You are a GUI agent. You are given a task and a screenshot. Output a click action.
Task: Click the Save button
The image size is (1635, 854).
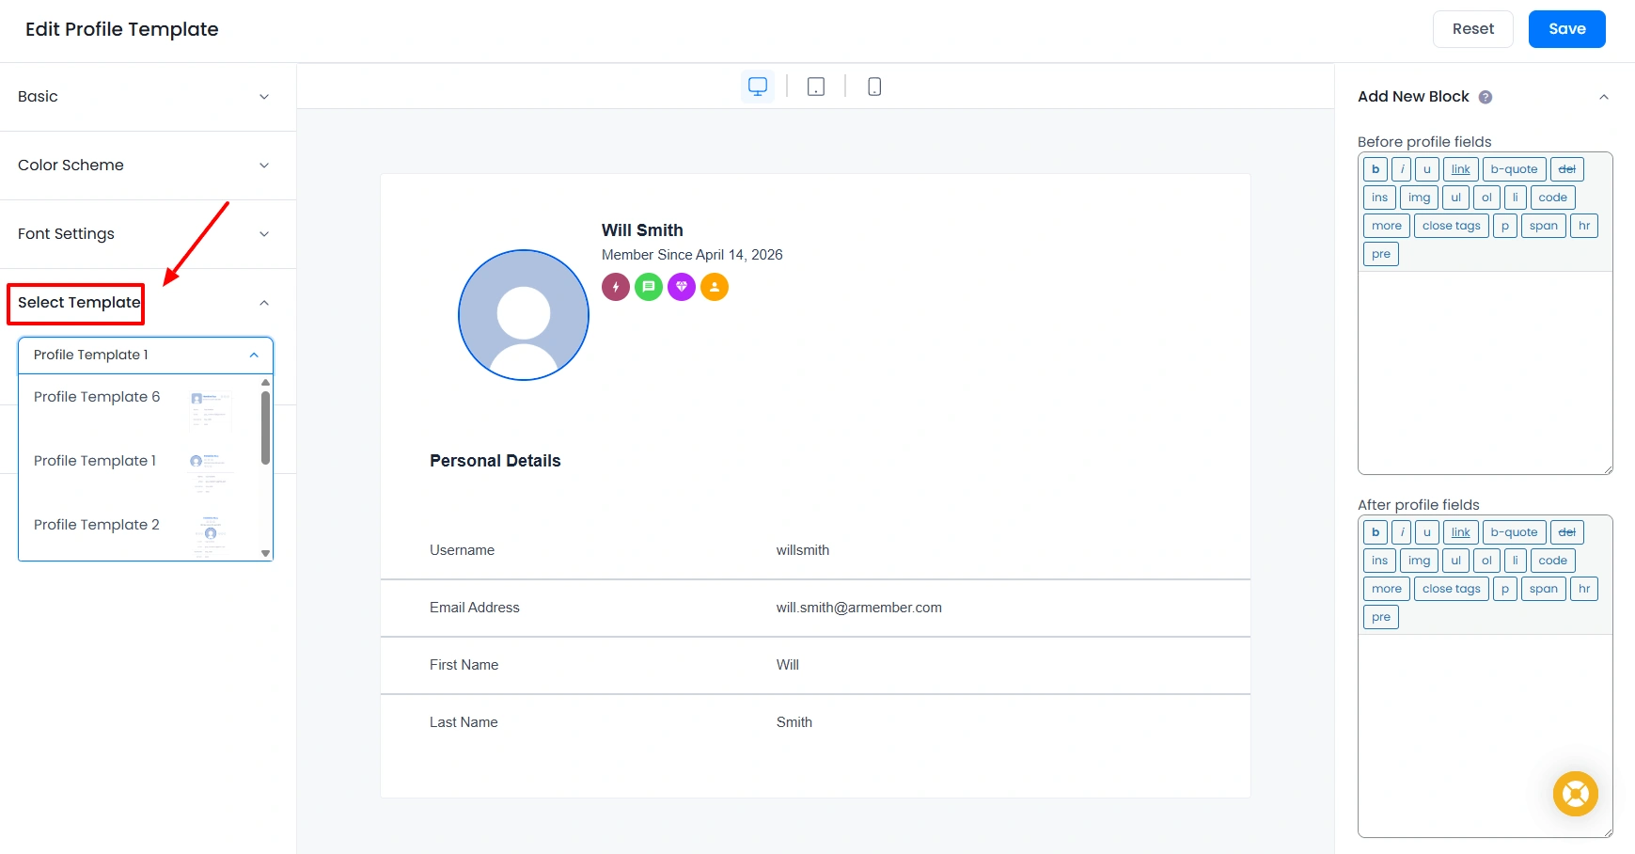click(x=1566, y=28)
